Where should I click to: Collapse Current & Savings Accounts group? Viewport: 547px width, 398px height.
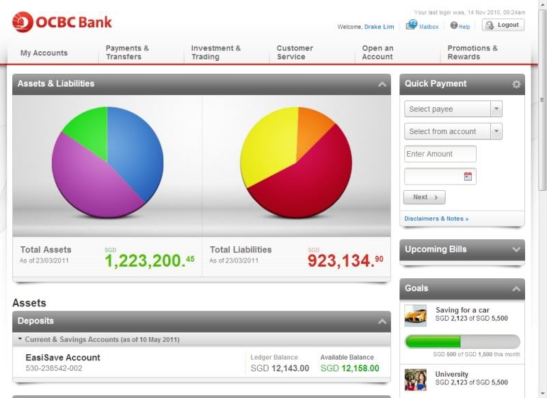pyautogui.click(x=20, y=339)
